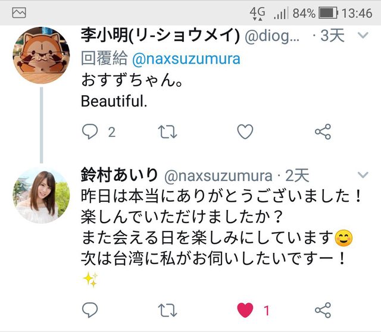The height and width of the screenshot is (332, 381).
Task: Open 鈴村あいり's profile photo
Action: tap(40, 195)
